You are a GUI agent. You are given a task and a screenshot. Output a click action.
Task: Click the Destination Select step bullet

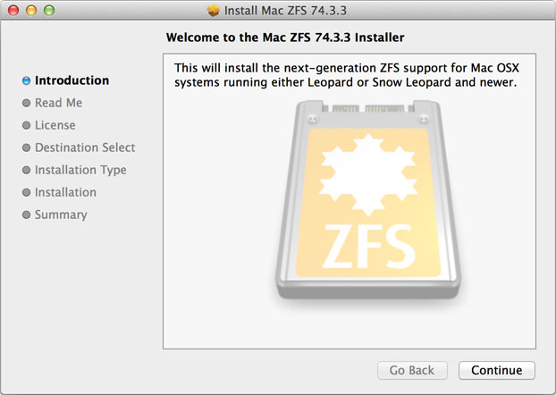click(x=27, y=147)
